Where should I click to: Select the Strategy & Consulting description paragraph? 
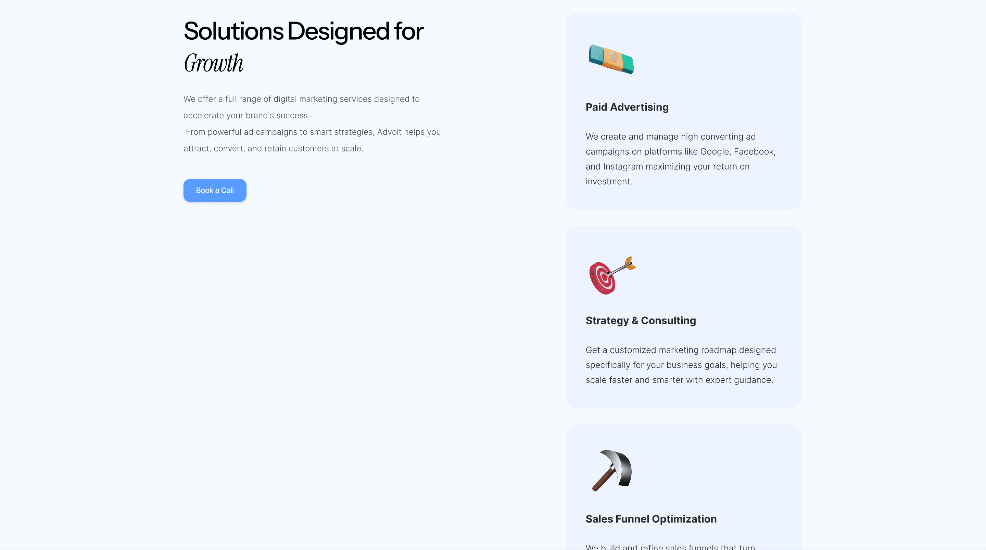(x=681, y=365)
